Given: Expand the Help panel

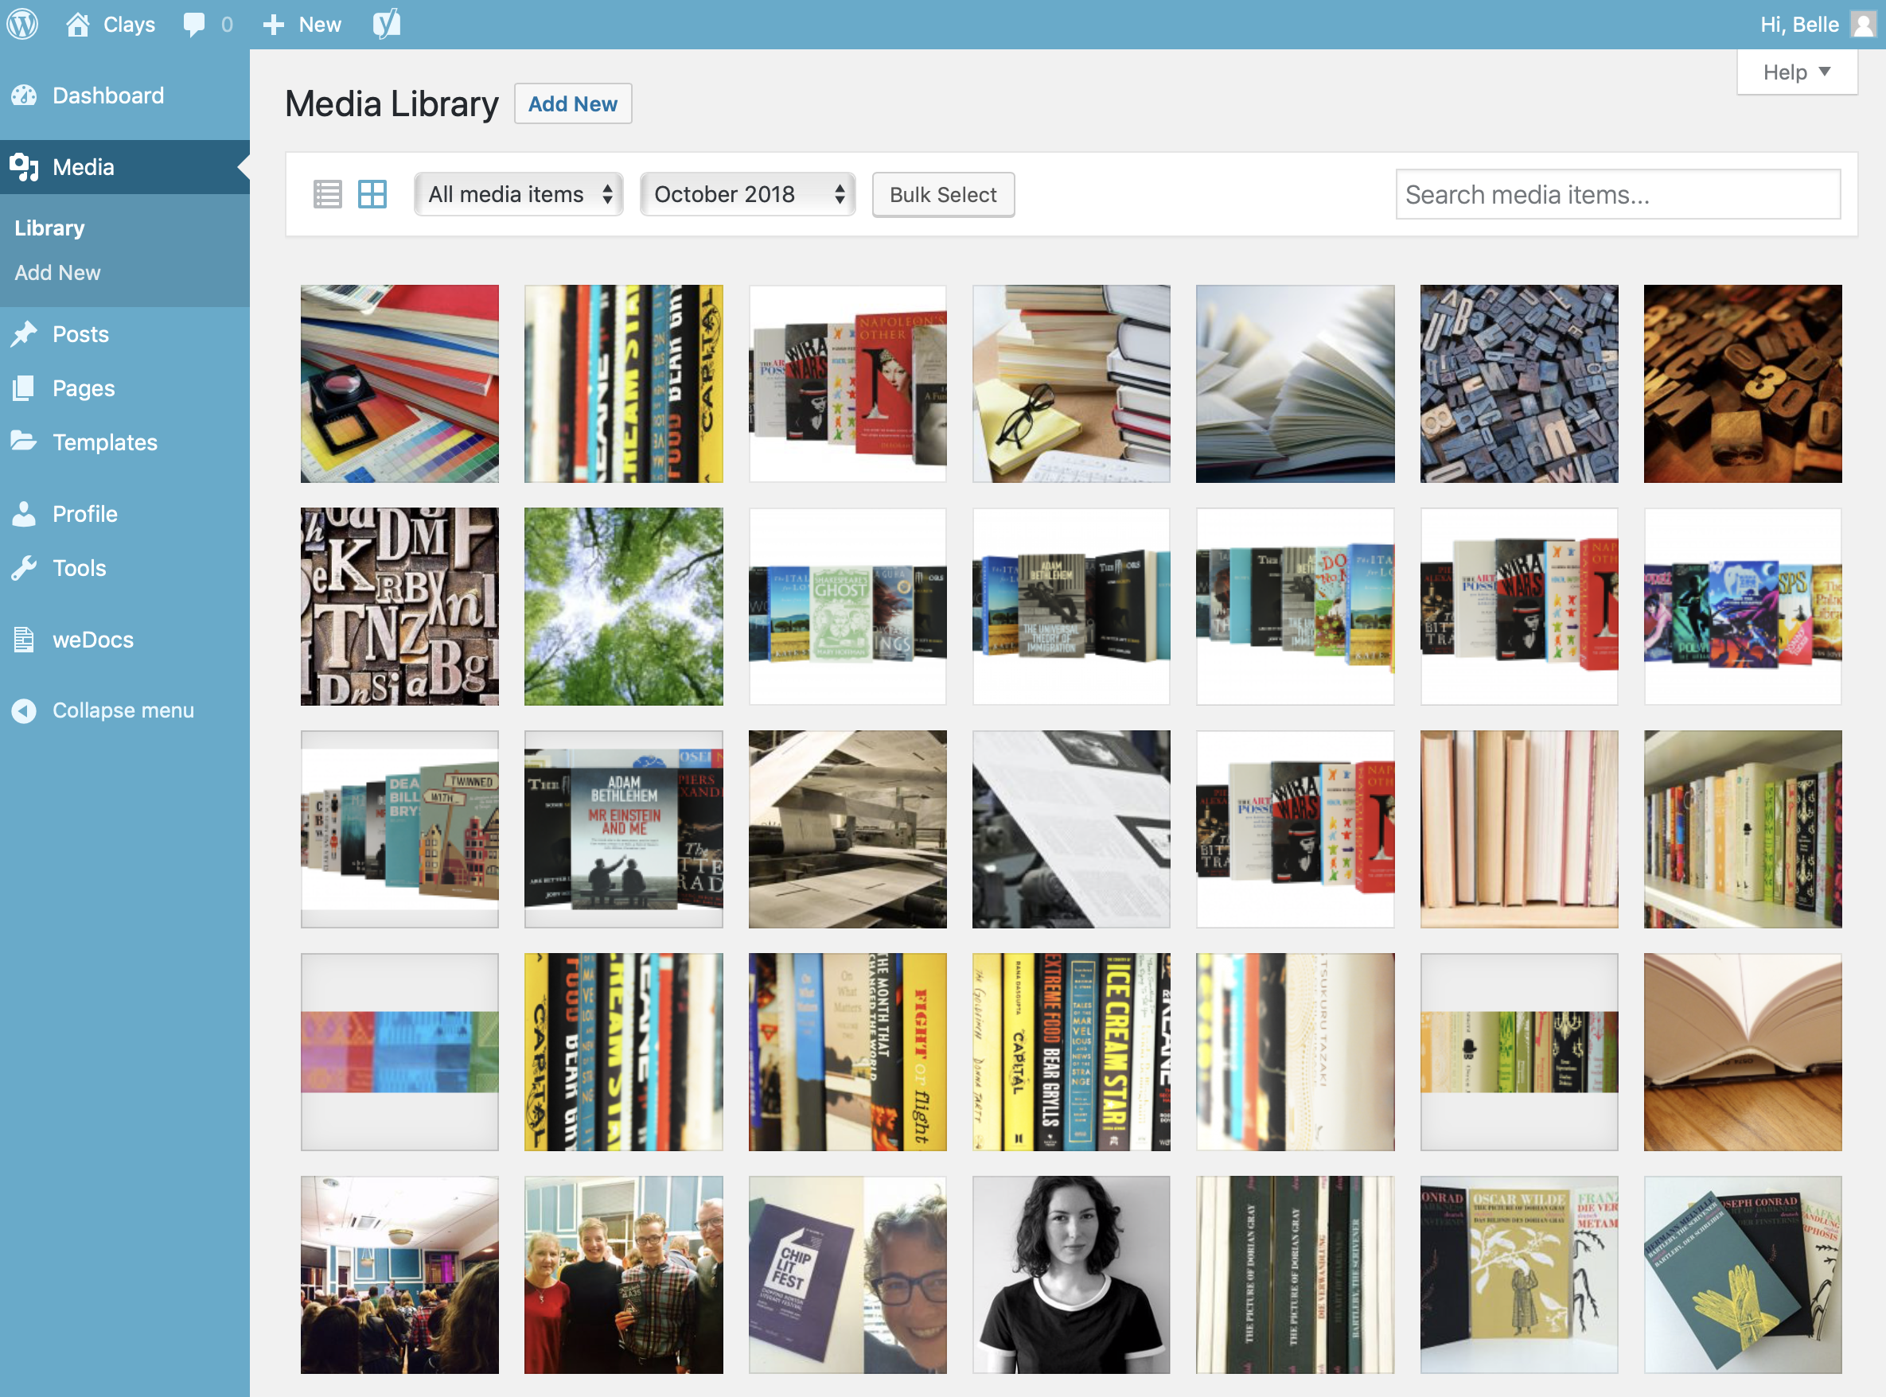Looking at the screenshot, I should [1797, 72].
